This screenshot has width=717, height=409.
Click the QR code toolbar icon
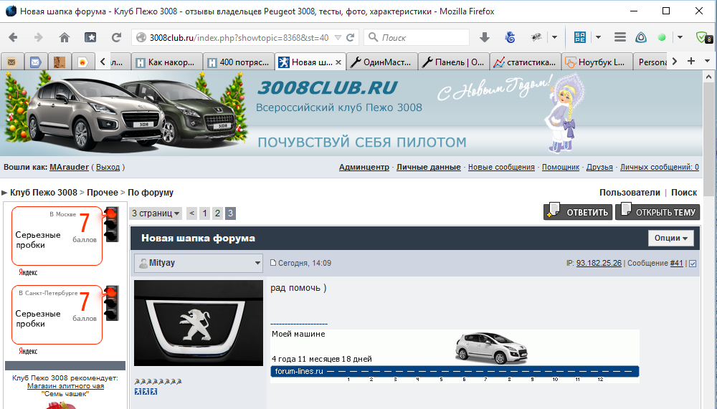[x=581, y=37]
